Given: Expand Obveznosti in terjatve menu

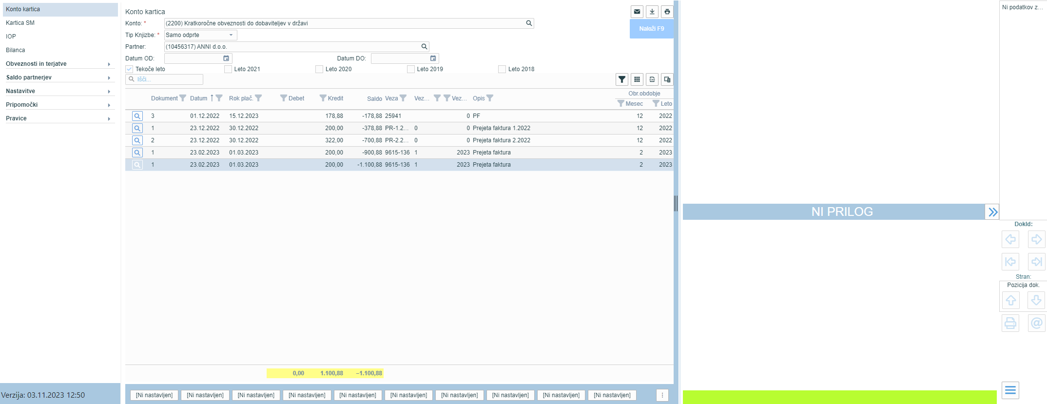Looking at the screenshot, I should pos(60,64).
